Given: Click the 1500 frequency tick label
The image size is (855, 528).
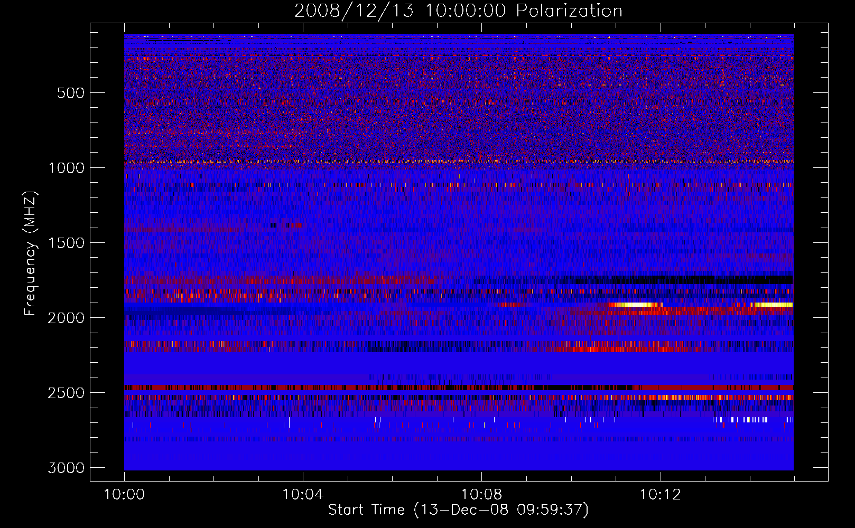Looking at the screenshot, I should [x=66, y=243].
